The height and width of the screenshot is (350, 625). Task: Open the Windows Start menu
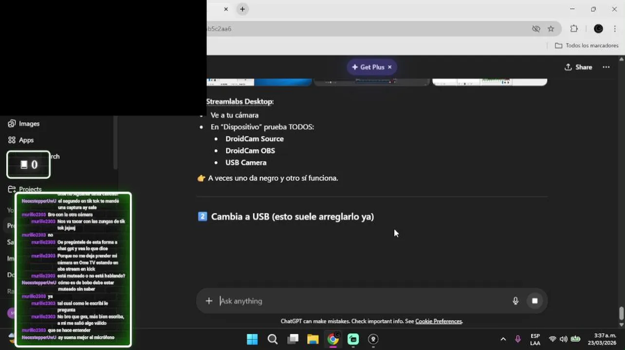pos(252,339)
